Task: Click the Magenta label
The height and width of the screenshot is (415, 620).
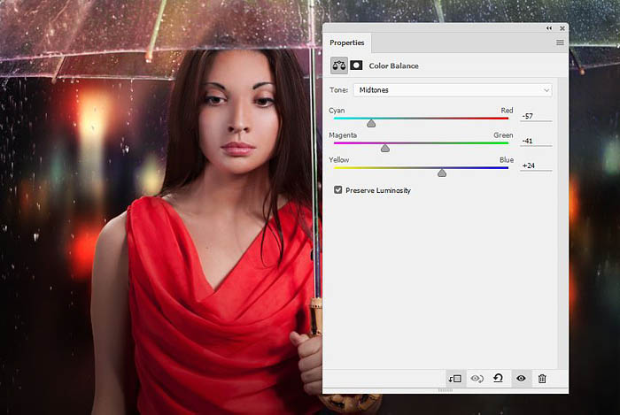Action: point(343,135)
